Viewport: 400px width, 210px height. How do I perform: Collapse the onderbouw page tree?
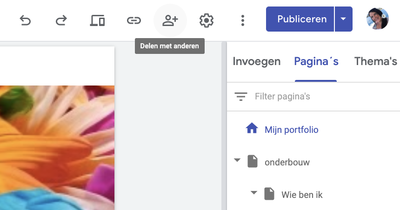[237, 161]
